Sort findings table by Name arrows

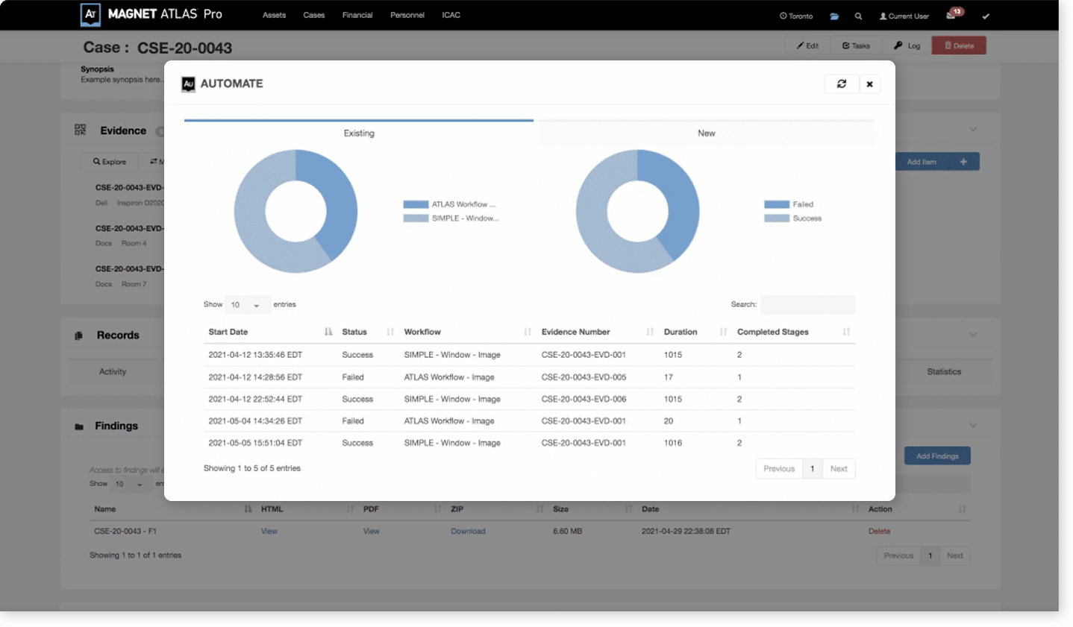tap(248, 509)
